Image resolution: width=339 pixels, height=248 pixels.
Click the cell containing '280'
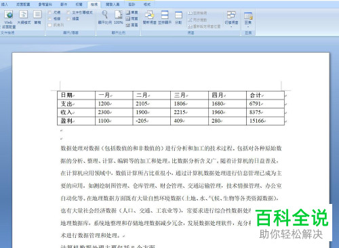point(227,121)
